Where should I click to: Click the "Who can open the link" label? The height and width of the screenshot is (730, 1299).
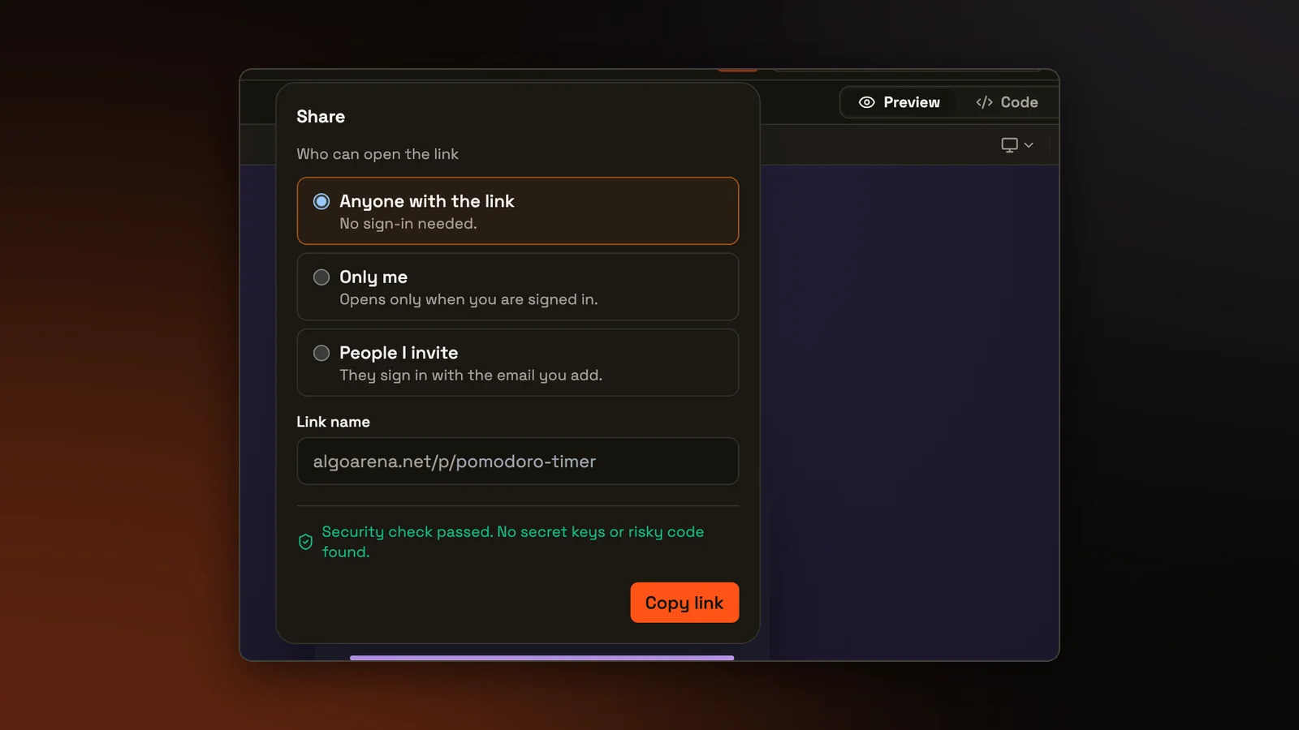pyautogui.click(x=378, y=154)
